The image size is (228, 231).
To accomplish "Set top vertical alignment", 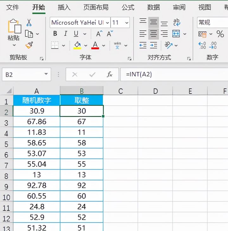I will tap(143, 21).
